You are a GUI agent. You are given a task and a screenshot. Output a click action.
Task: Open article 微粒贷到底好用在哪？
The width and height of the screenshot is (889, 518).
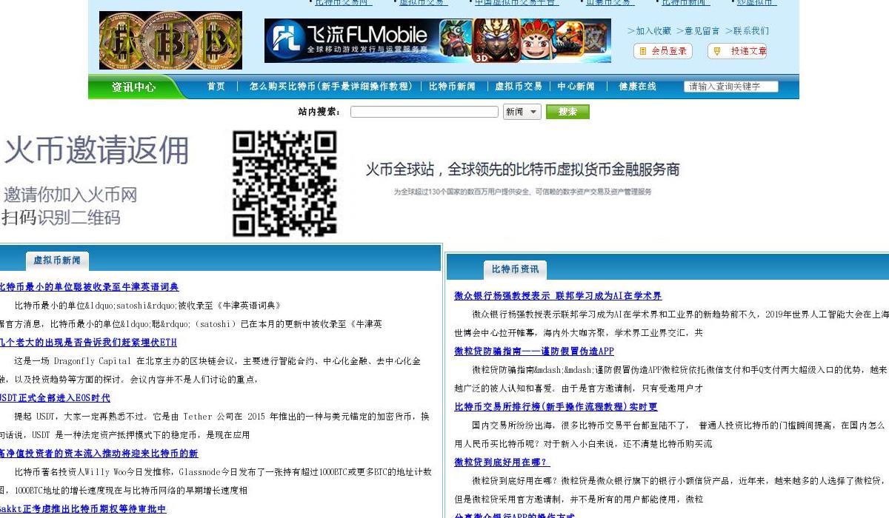tap(502, 462)
